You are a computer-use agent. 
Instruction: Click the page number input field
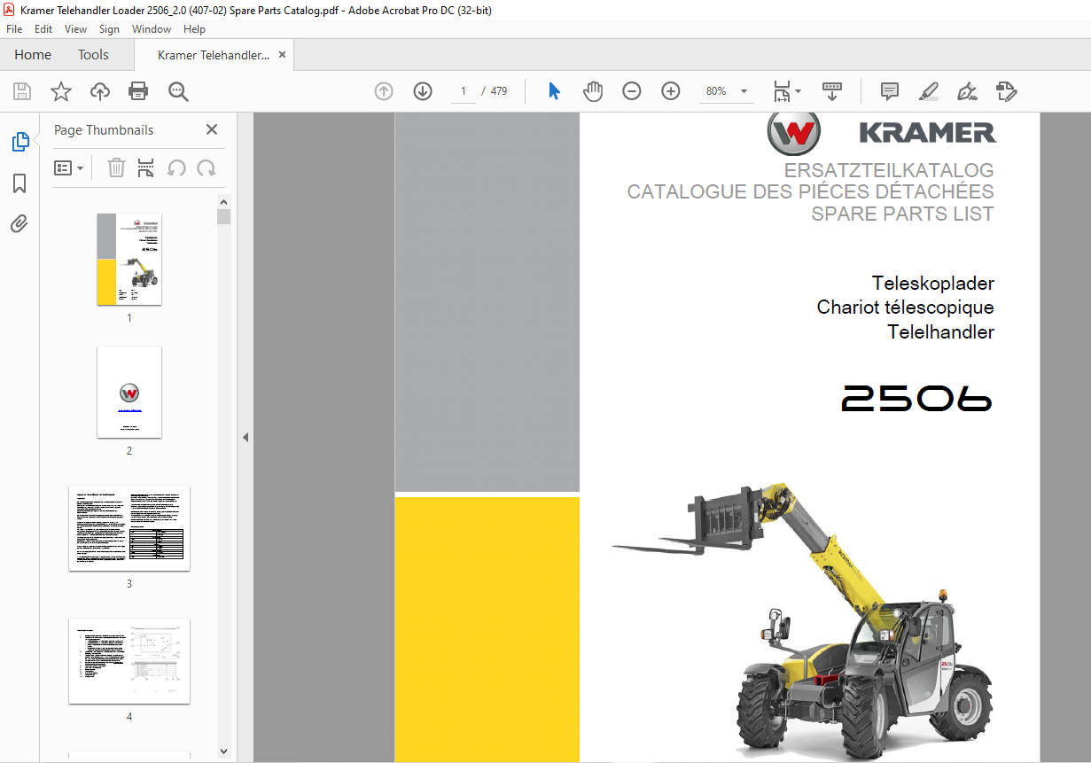tap(463, 91)
